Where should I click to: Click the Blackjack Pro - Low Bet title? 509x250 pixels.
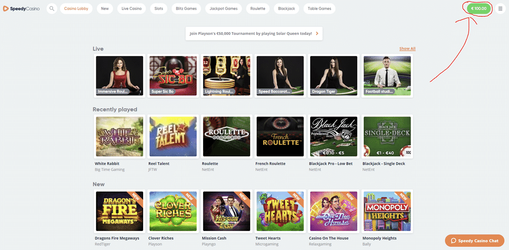click(x=330, y=163)
